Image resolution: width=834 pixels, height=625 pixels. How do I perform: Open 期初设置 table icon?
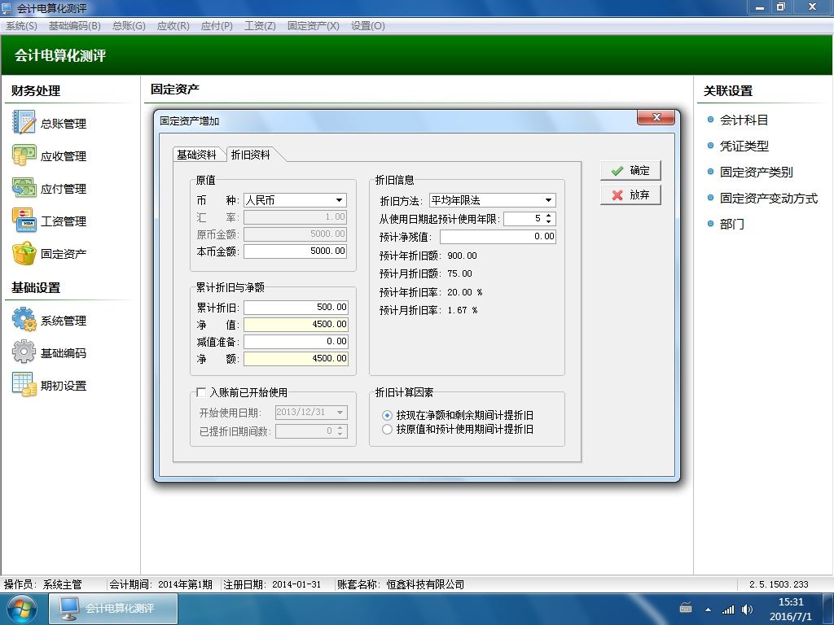tap(24, 385)
